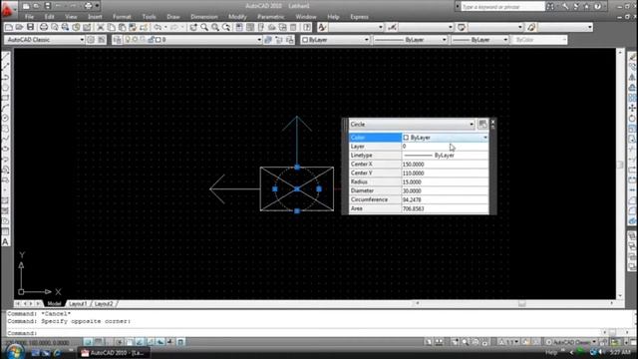Click the New drawing icon in Standard toolbar
The image size is (638, 359).
click(9, 27)
